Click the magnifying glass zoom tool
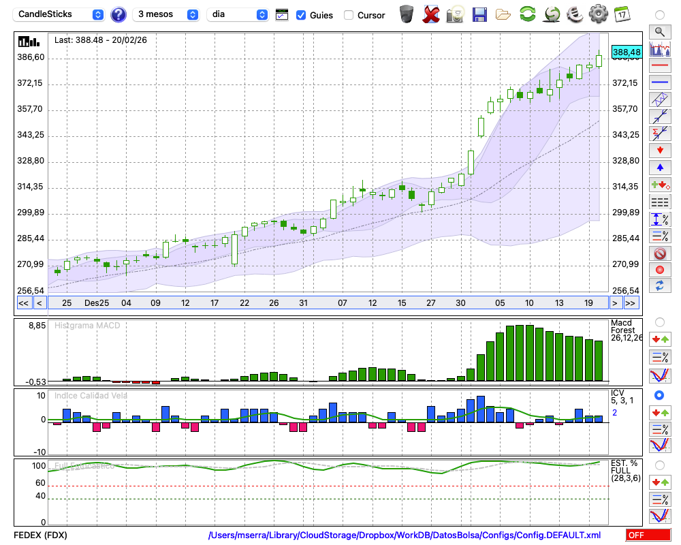Image resolution: width=681 pixels, height=545 pixels. pyautogui.click(x=659, y=31)
